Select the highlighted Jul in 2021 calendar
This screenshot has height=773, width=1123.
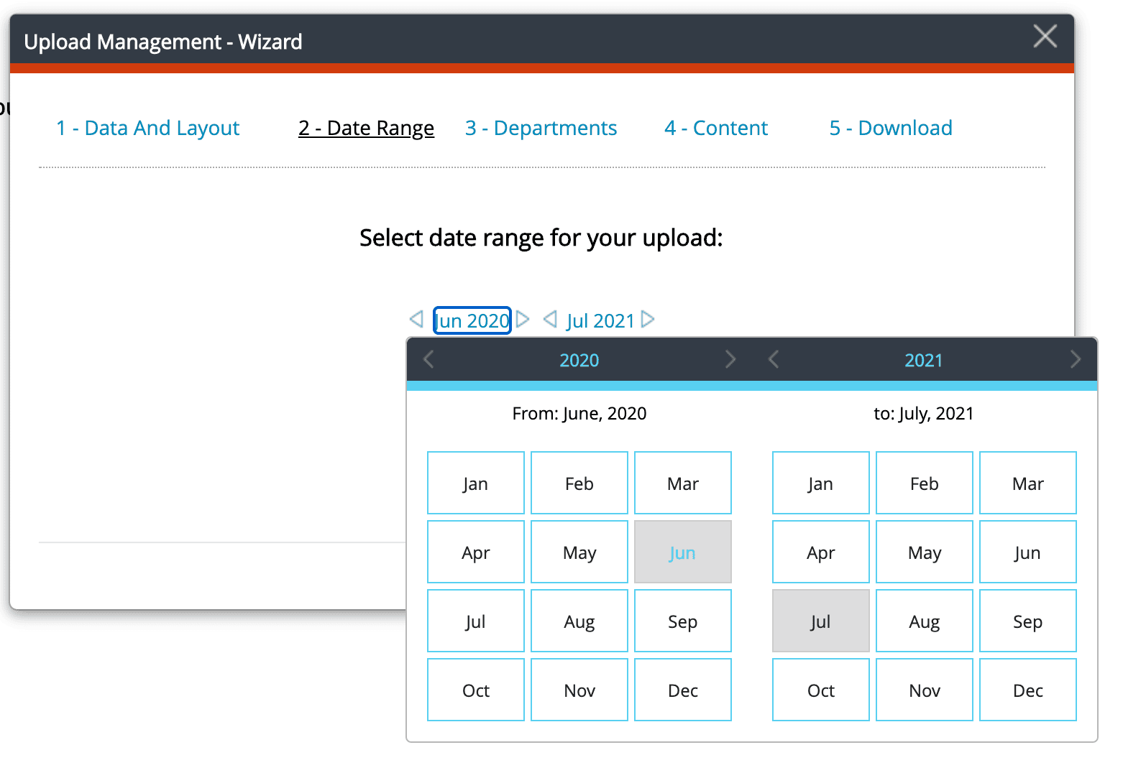[820, 621]
